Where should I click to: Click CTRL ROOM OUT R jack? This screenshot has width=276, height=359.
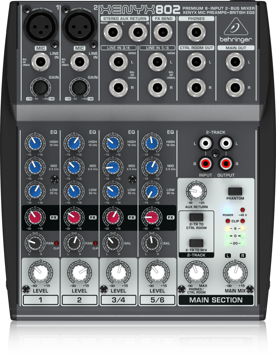coord(196,88)
